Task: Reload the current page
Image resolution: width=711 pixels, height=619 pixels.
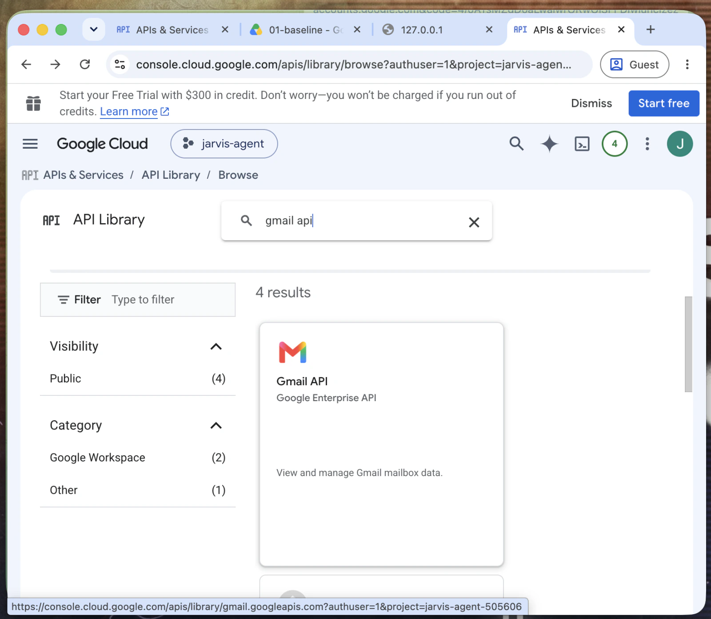Action: pos(85,64)
